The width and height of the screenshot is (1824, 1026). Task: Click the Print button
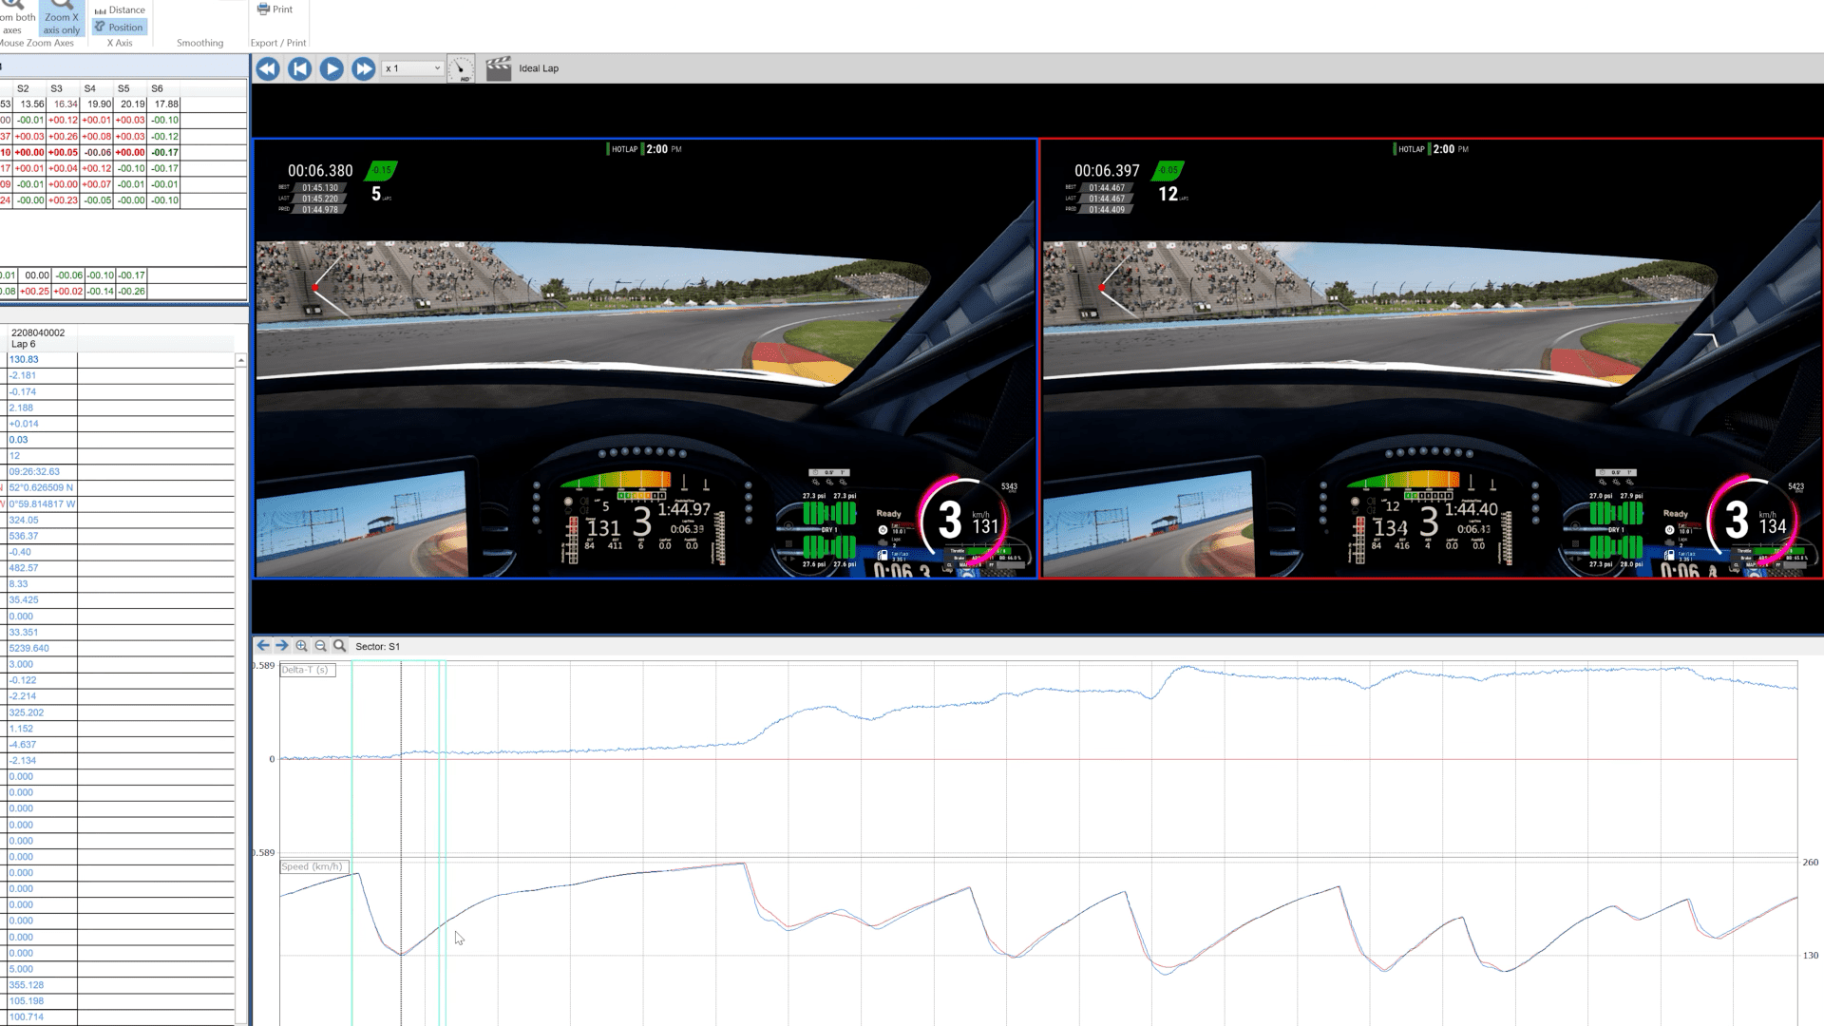tap(275, 9)
